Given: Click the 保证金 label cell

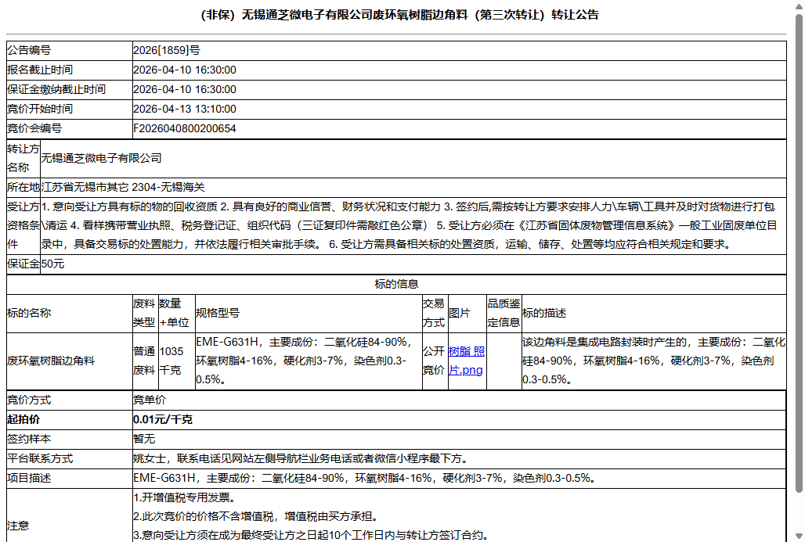Looking at the screenshot, I should (23, 264).
